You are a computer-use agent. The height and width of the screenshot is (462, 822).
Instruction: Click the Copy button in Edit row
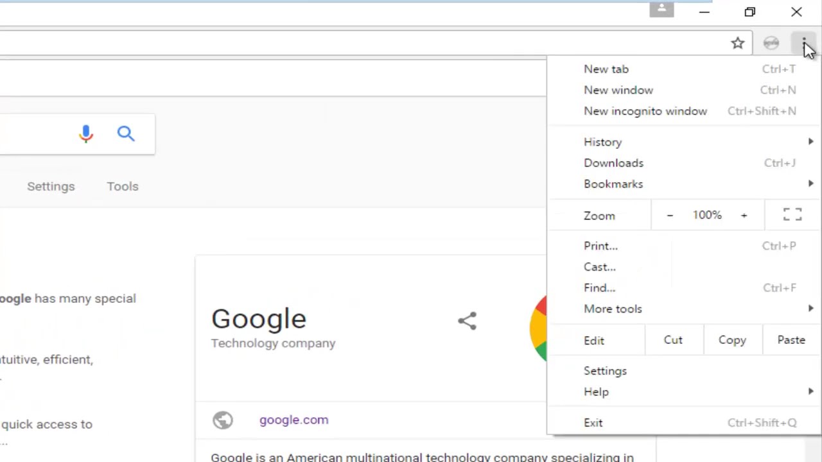732,340
